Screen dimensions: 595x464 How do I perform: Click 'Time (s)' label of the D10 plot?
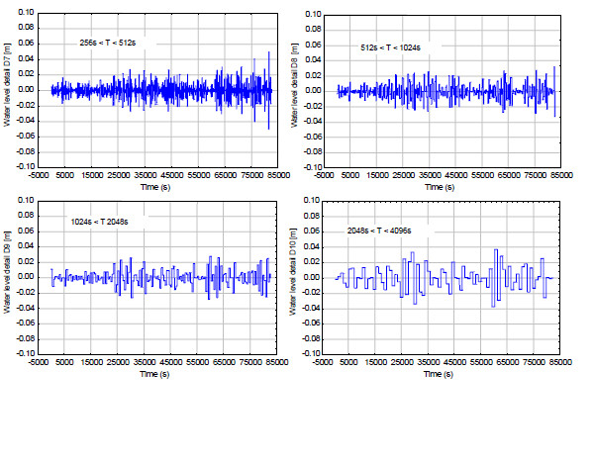coord(439,374)
